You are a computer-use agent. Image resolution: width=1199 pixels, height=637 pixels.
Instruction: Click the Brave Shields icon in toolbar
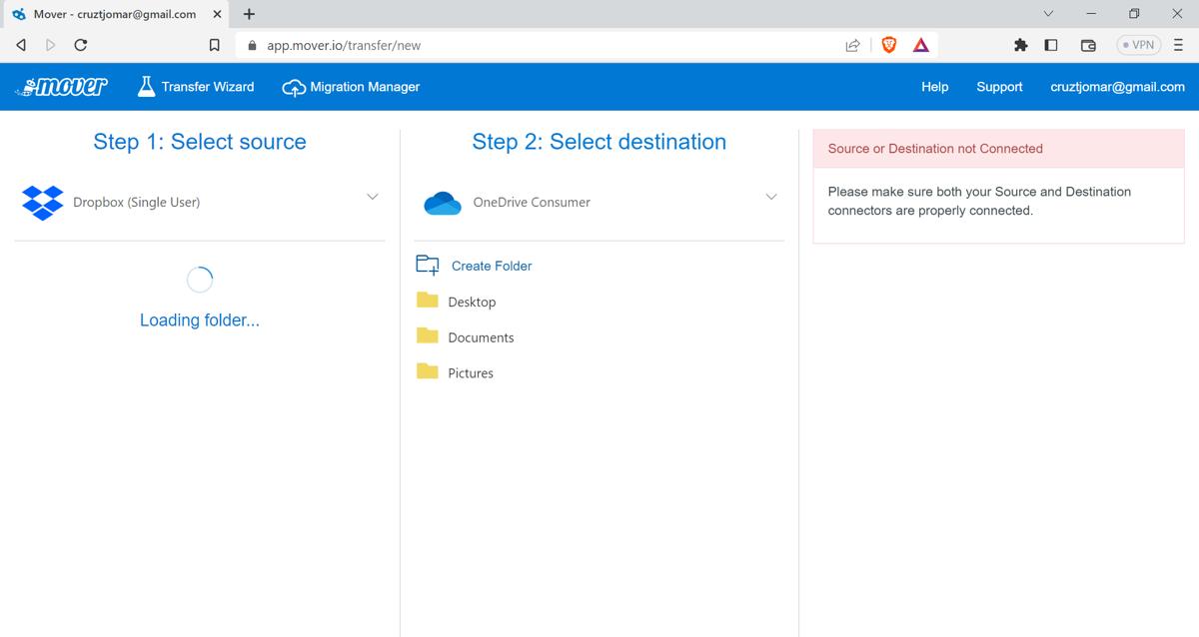coord(888,44)
